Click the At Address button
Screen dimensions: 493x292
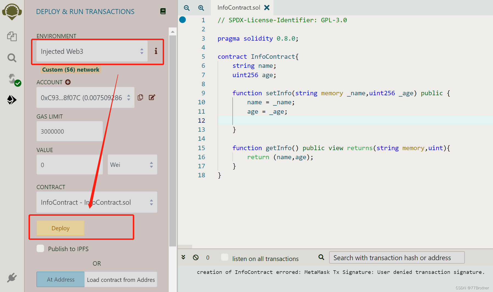click(x=61, y=279)
